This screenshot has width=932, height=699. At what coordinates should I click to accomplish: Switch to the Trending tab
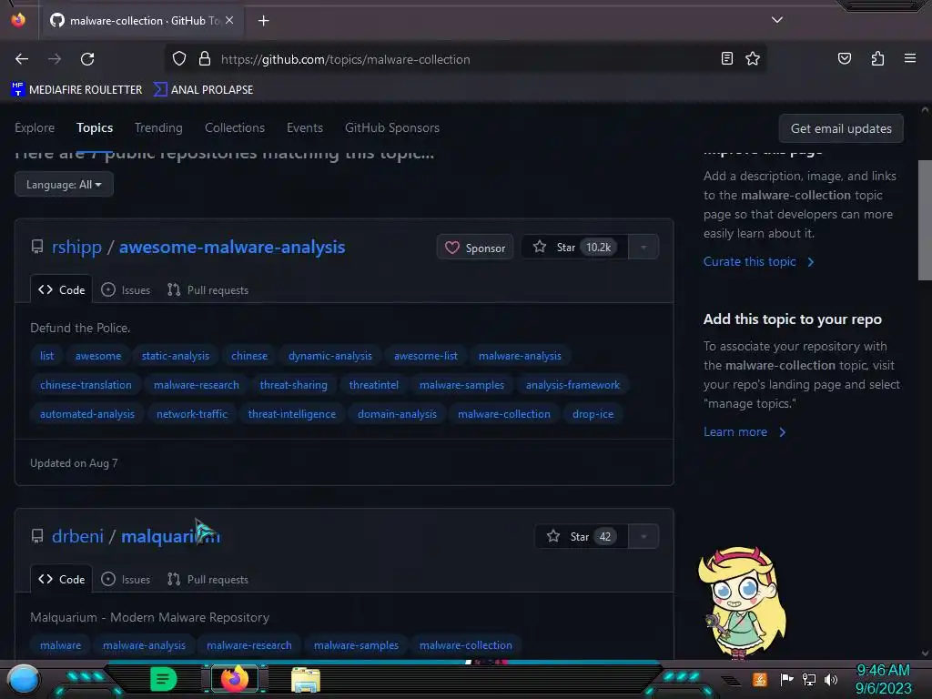pyautogui.click(x=158, y=127)
